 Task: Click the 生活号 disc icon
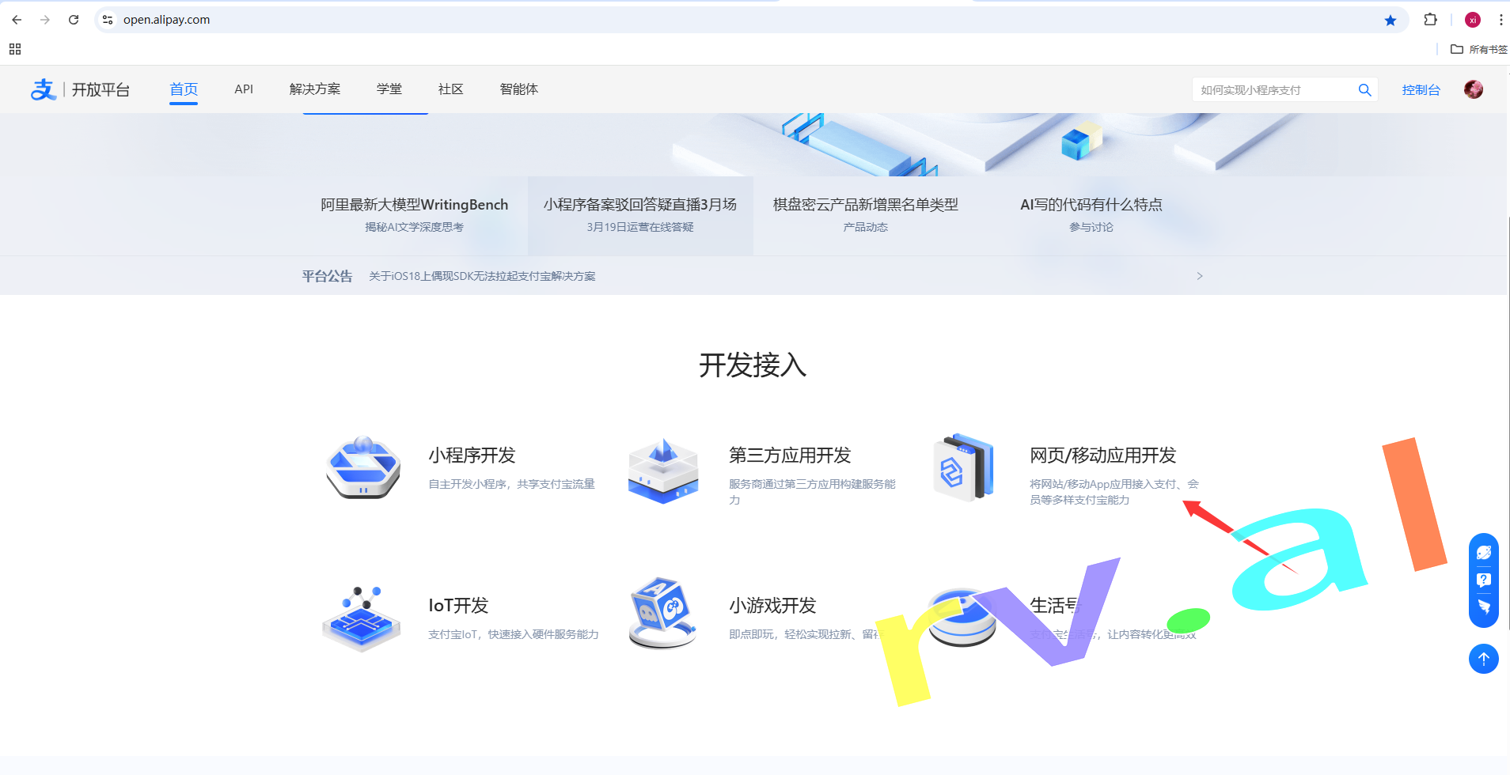961,618
